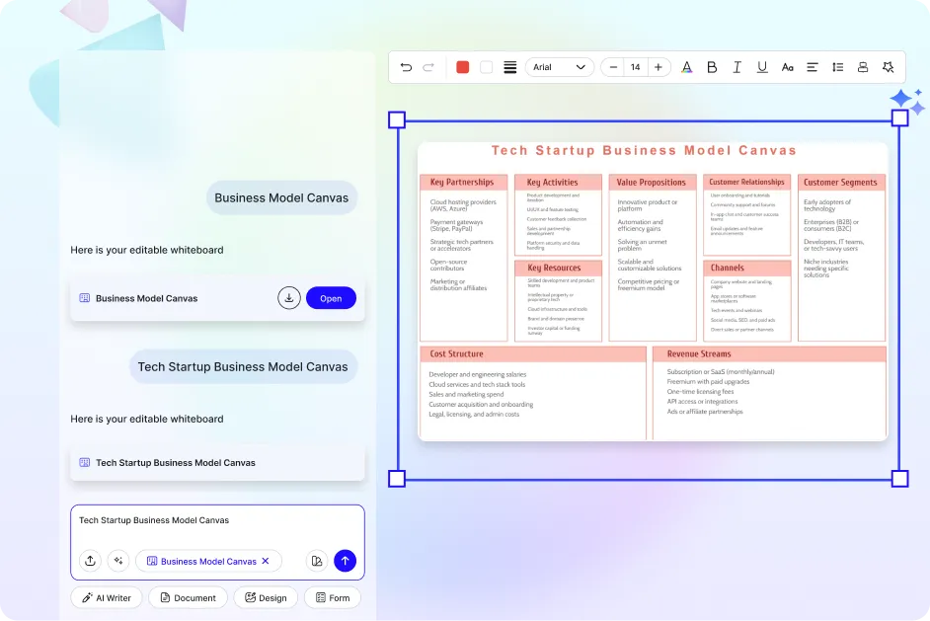Screen dimensions: 930x621
Task: Focus the prompt text input field
Action: [217, 520]
